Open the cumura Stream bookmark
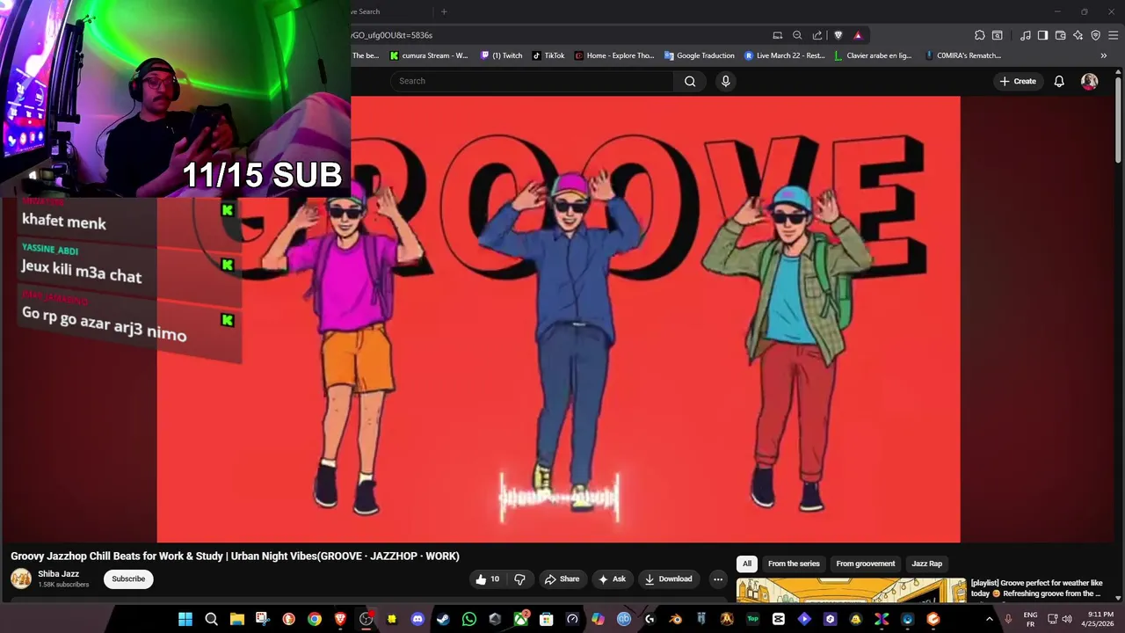Image resolution: width=1125 pixels, height=633 pixels. (428, 55)
